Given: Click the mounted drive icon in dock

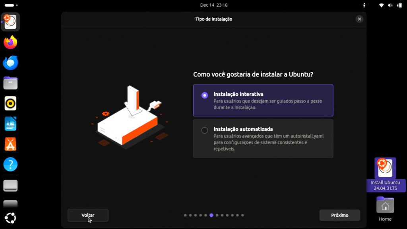Looking at the screenshot, I should coord(10,185).
